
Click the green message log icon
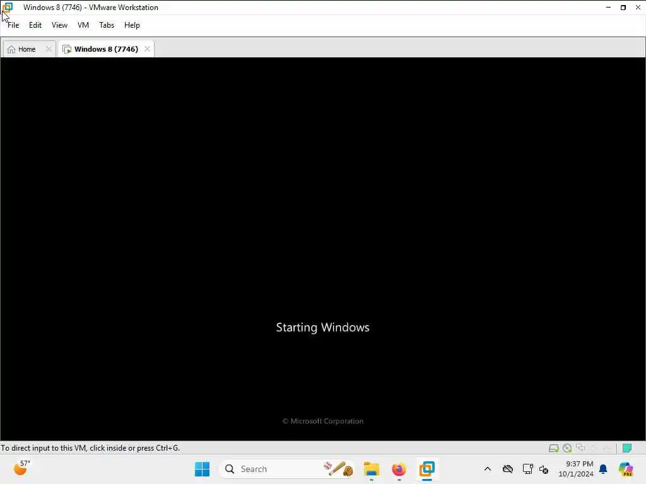627,448
